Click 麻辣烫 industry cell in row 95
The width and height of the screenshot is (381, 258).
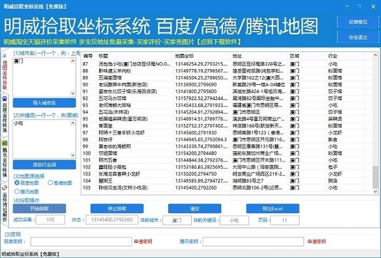click(x=335, y=119)
